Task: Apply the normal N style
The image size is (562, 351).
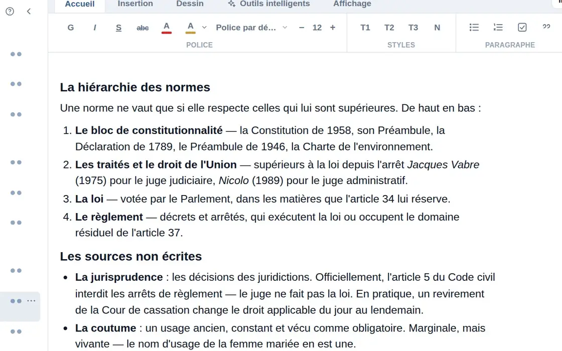Action: (437, 28)
